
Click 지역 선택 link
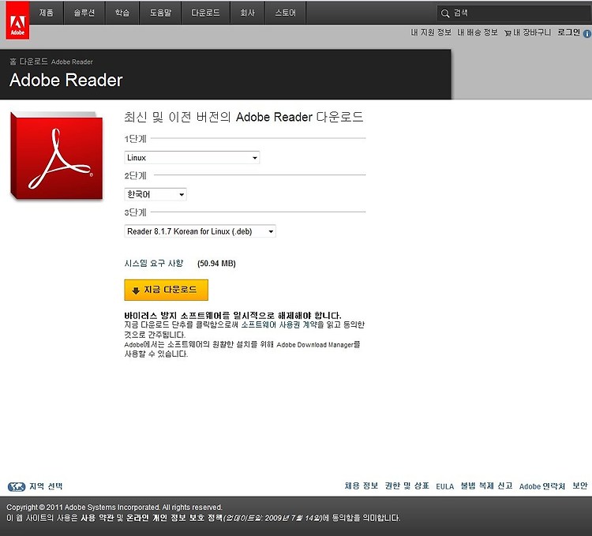click(46, 486)
